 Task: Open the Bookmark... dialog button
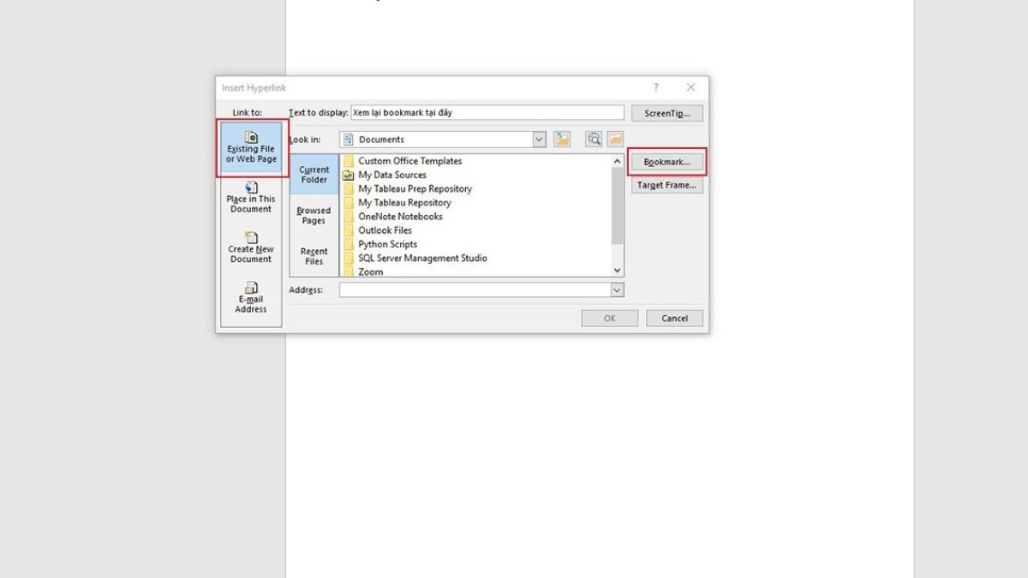[x=666, y=162]
